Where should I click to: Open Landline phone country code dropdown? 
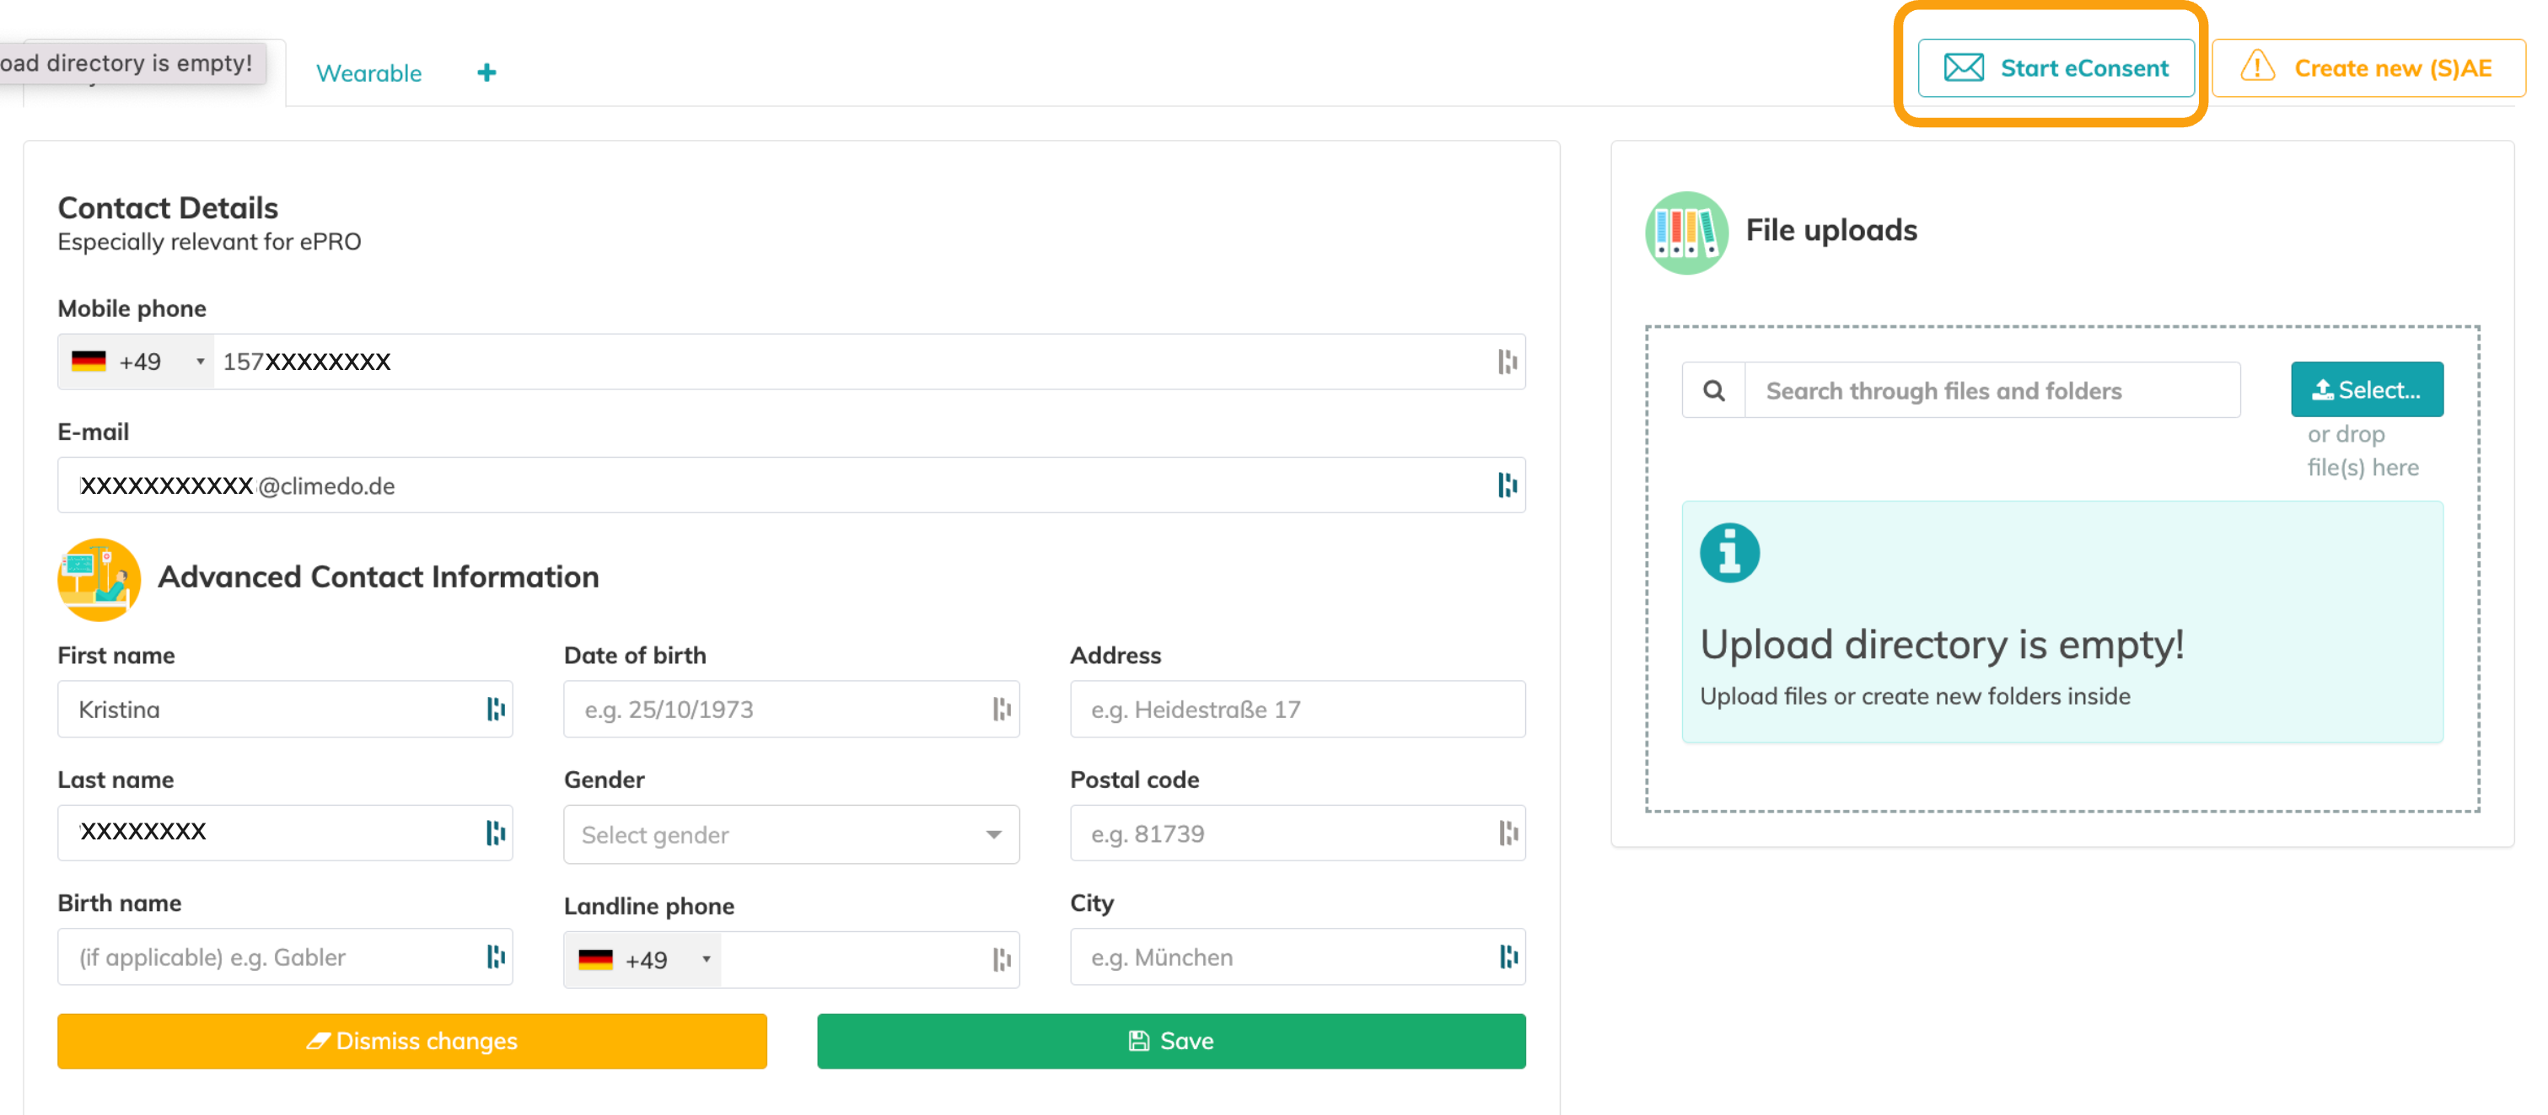pyautogui.click(x=644, y=959)
